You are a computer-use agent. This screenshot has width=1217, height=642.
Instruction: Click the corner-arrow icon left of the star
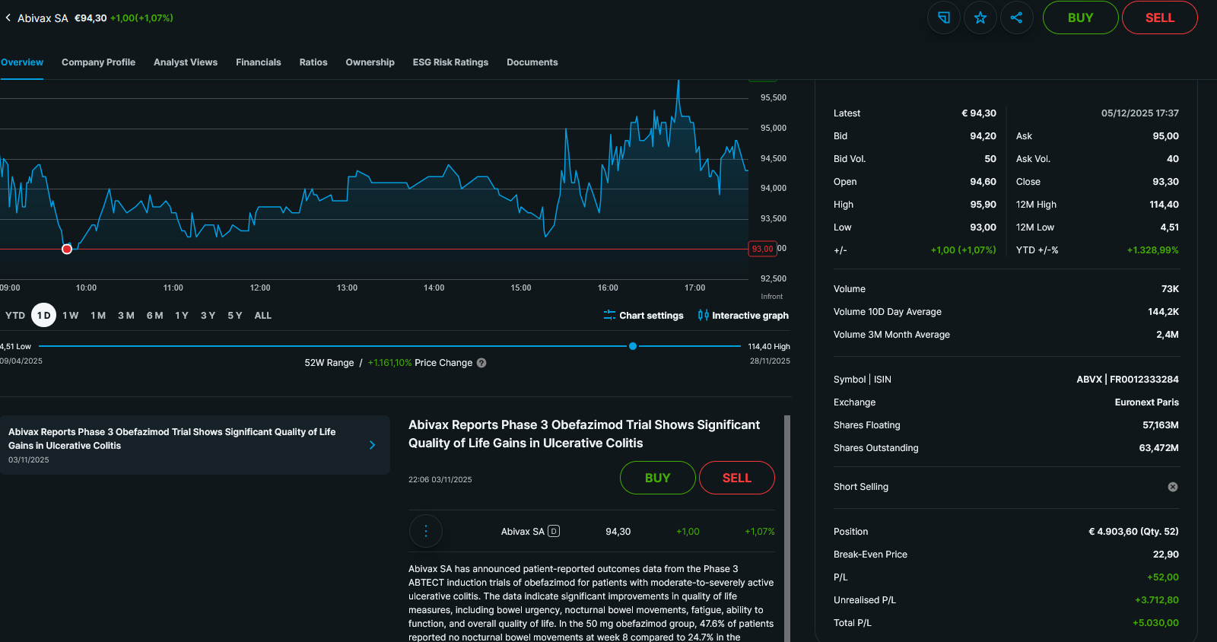[944, 17]
